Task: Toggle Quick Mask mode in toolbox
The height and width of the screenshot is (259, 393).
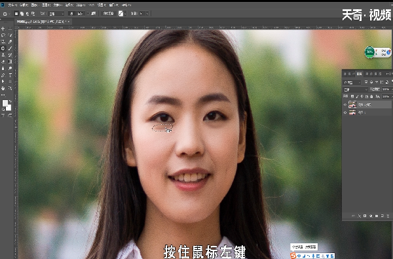Action: pyautogui.click(x=3, y=115)
